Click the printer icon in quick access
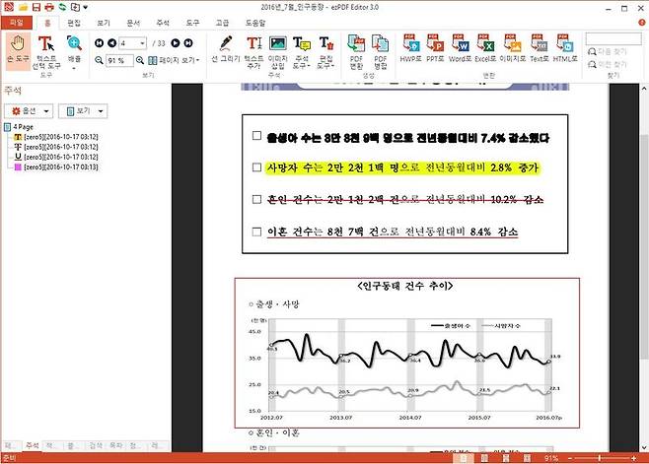Viewport: 649px width, 464px height. point(49,7)
